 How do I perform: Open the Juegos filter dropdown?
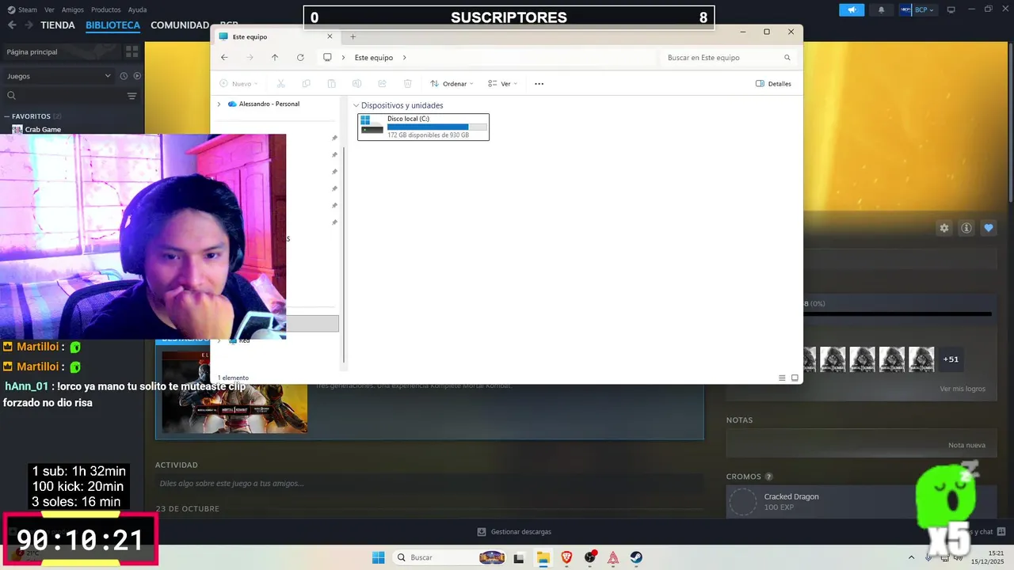(x=59, y=76)
